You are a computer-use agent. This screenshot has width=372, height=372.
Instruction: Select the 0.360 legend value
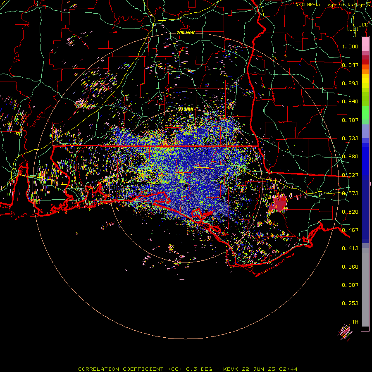point(350,267)
